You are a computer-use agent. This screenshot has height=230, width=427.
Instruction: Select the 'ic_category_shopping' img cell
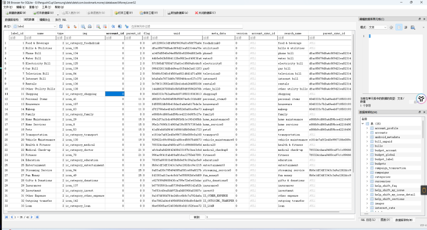(85, 94)
